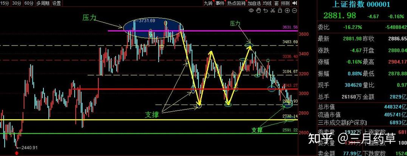
Task: Click the 3483.69 level label
Action: 290,42
